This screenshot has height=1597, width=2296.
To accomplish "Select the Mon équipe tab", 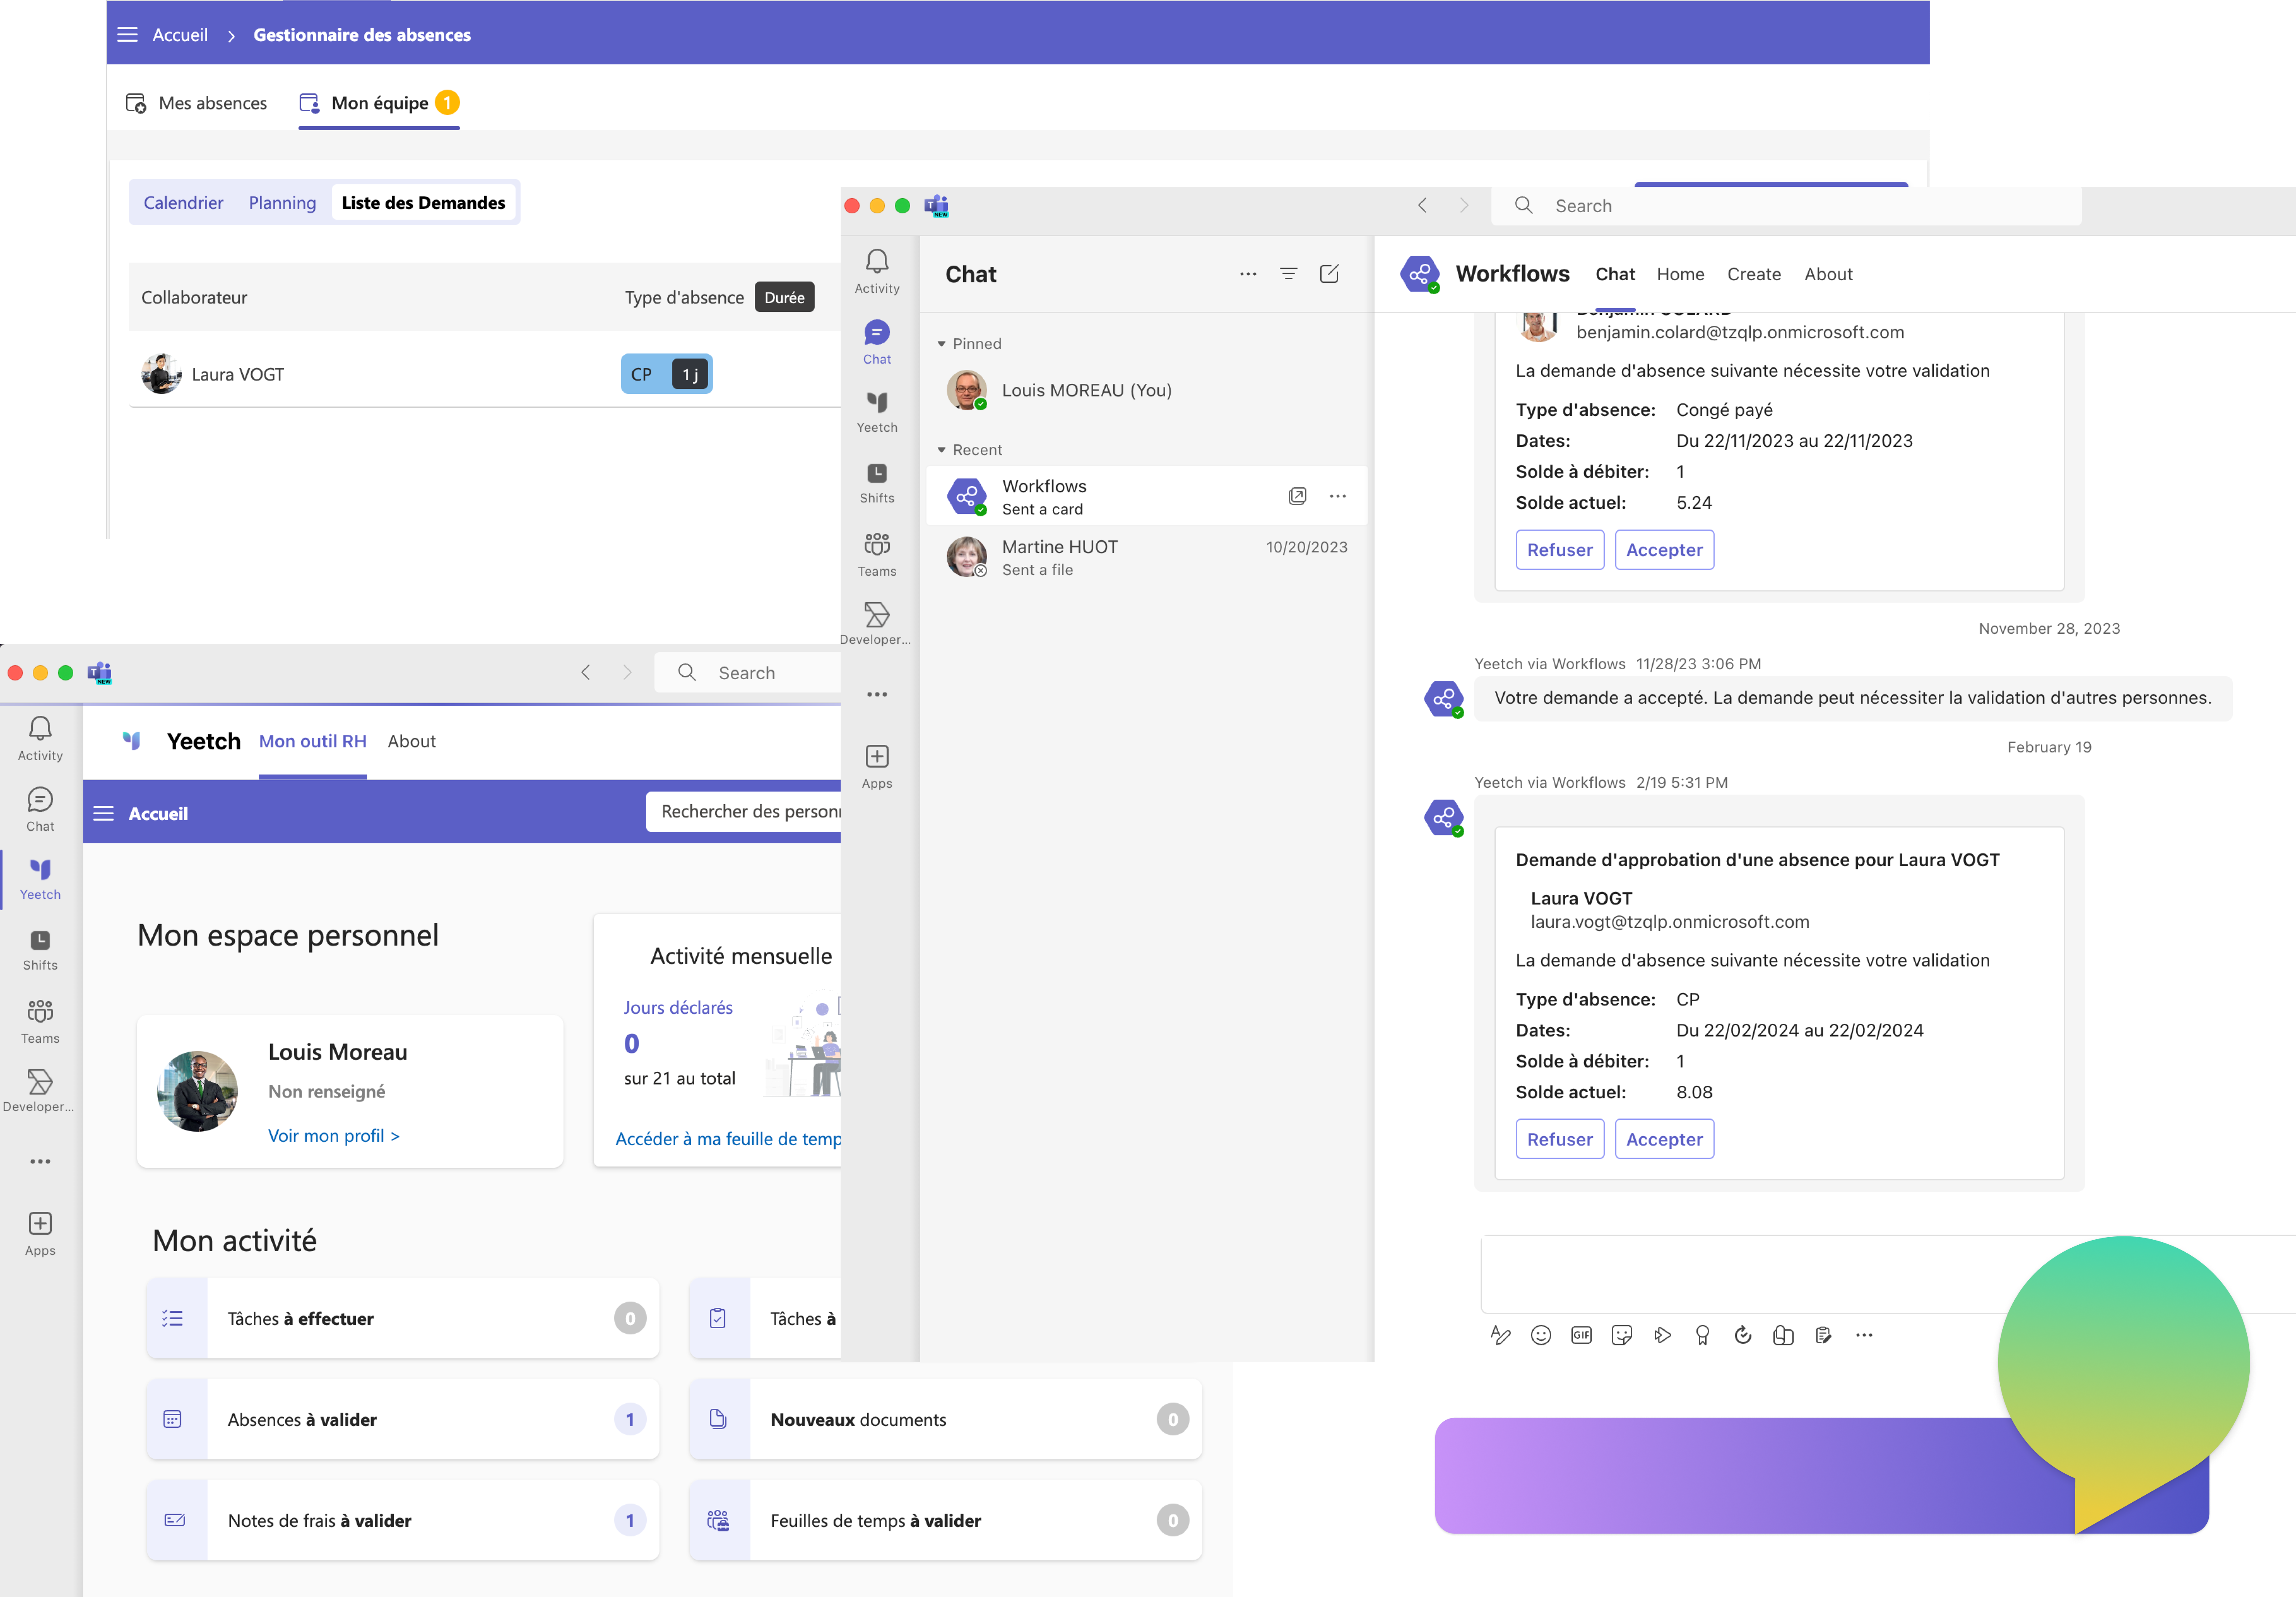I will (379, 103).
